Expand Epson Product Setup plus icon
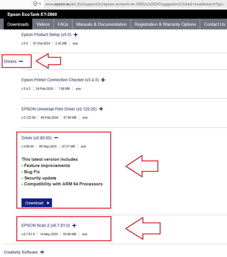 [75, 35]
